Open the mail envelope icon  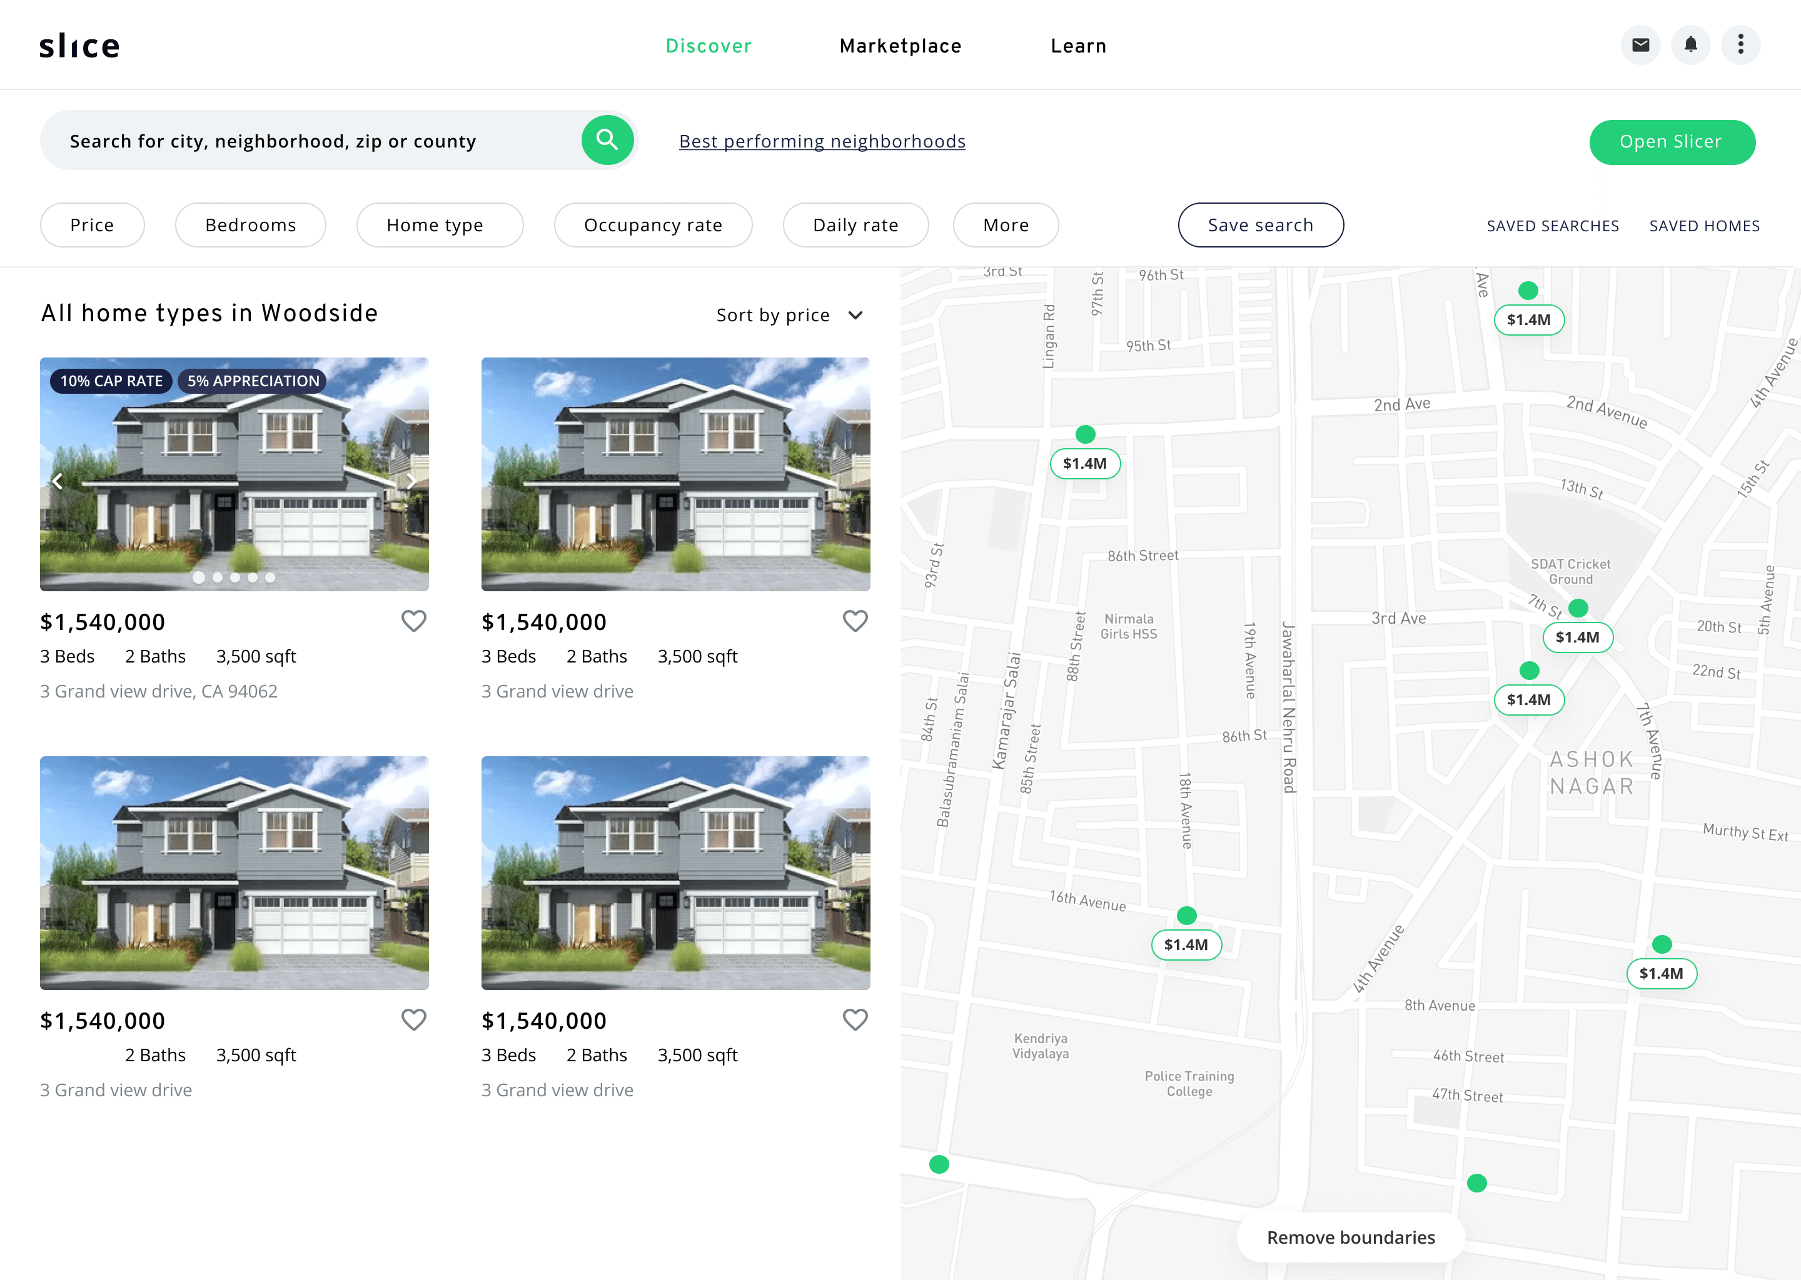pos(1640,45)
